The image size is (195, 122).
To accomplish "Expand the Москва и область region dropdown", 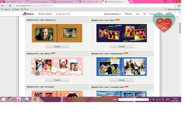I will click(46, 14).
